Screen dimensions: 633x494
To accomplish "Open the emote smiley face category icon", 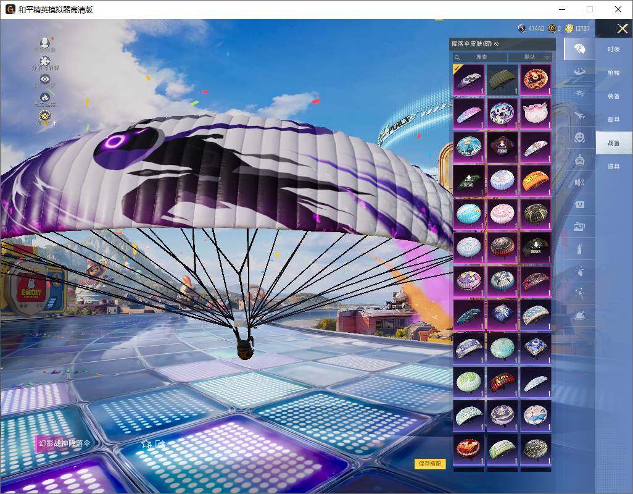I will click(579, 138).
